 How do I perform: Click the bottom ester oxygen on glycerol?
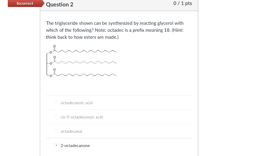click(x=51, y=76)
